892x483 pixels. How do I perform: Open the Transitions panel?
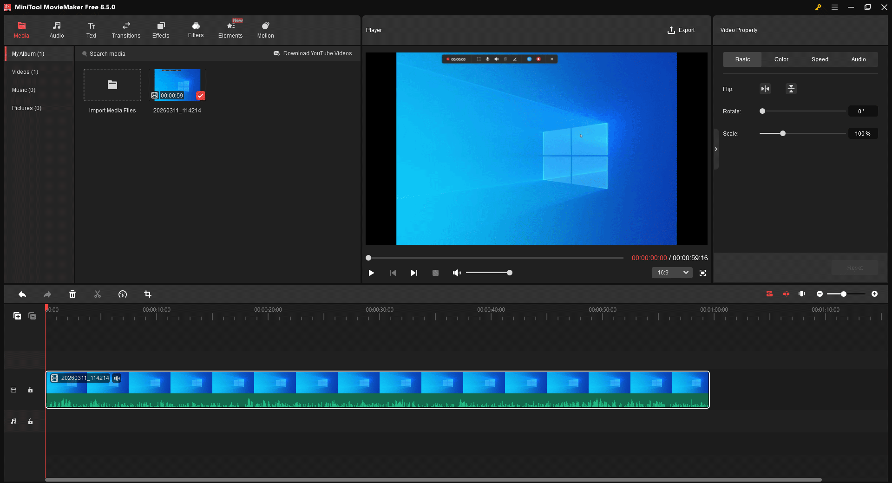pyautogui.click(x=125, y=30)
